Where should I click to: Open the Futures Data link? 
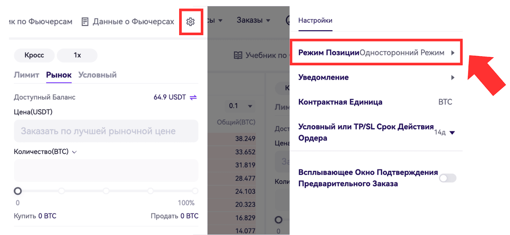[133, 22]
